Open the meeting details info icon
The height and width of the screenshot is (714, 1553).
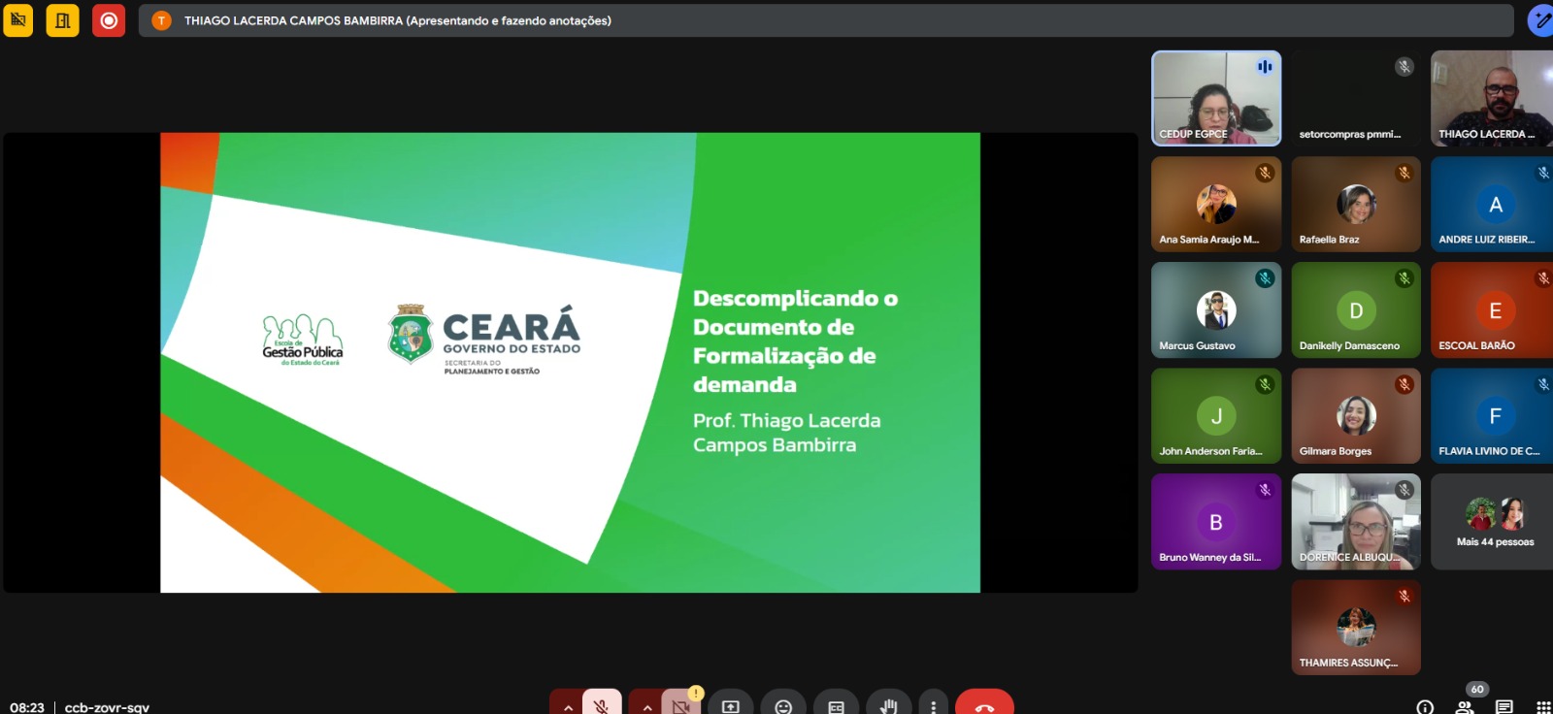[1424, 707]
